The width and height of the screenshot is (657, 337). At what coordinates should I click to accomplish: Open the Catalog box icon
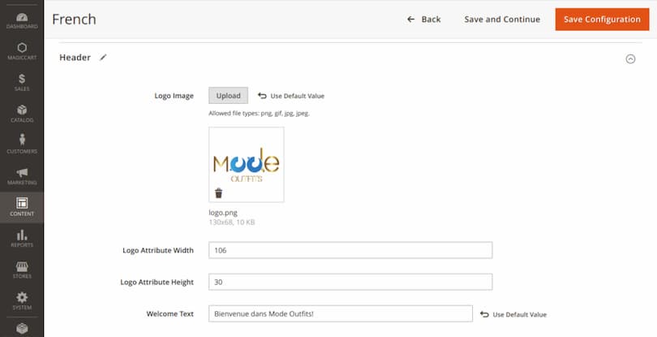pyautogui.click(x=21, y=113)
